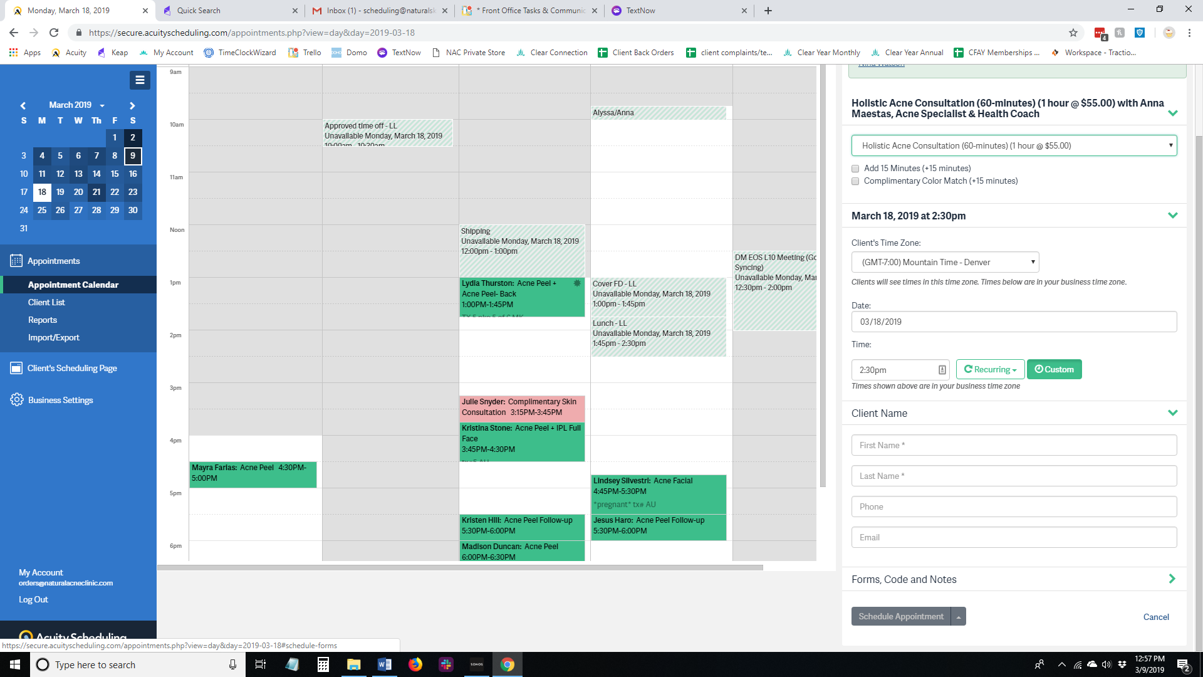Enable Complimentary Color Match checkbox
The width and height of the screenshot is (1203, 677).
click(855, 181)
